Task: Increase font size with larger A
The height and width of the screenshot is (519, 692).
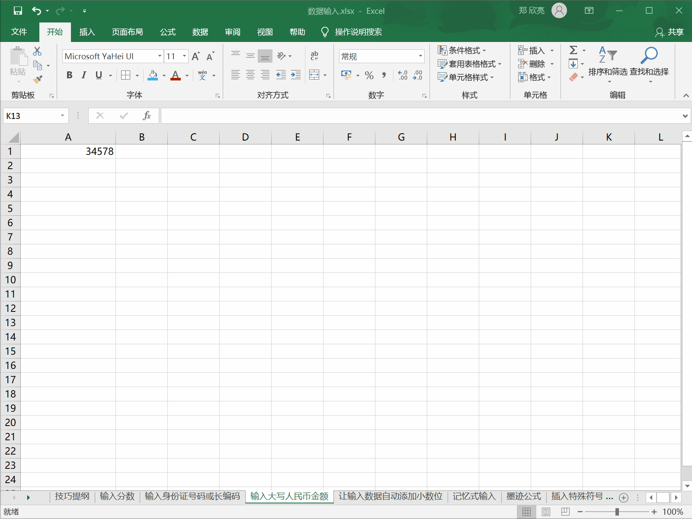Action: pyautogui.click(x=195, y=56)
